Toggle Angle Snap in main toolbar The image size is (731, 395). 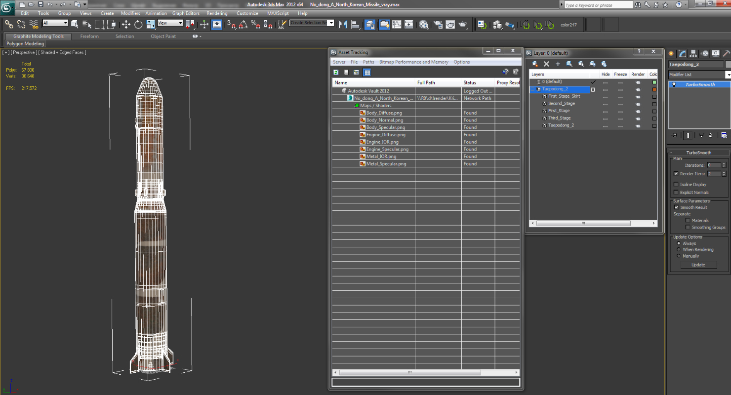point(244,24)
